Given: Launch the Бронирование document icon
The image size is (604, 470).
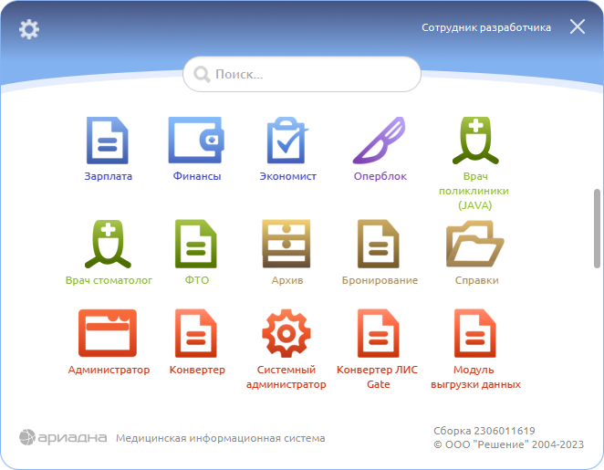Looking at the screenshot, I should click(379, 244).
